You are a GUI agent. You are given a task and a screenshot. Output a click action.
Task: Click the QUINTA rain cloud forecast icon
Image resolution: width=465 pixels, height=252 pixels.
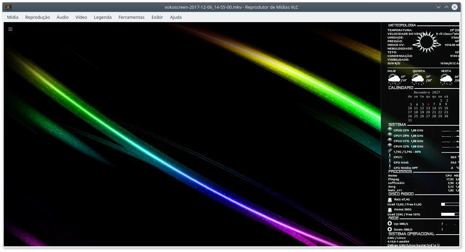tap(417, 78)
